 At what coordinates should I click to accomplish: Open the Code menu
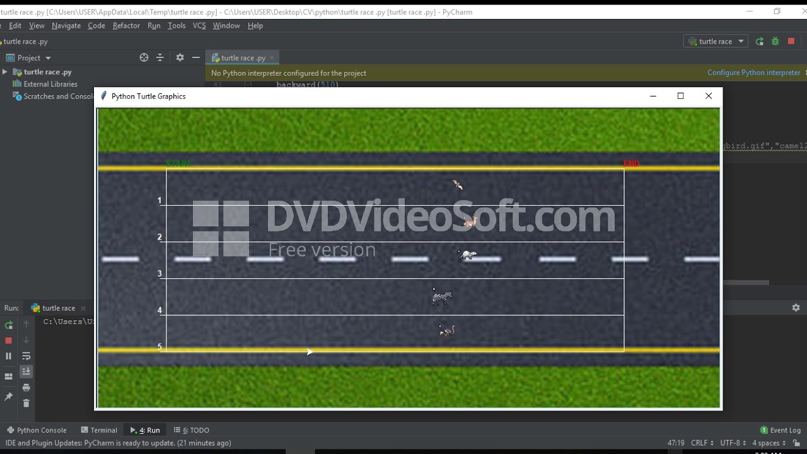tap(96, 26)
